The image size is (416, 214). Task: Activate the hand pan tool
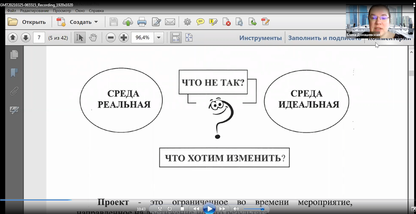93,38
